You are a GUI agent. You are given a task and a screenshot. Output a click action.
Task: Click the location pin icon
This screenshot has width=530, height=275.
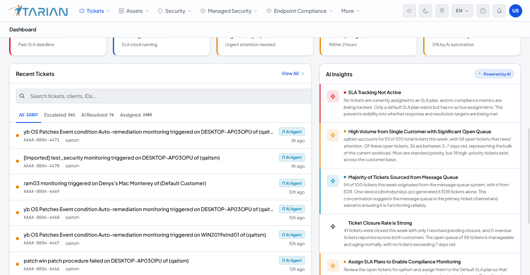(x=442, y=11)
